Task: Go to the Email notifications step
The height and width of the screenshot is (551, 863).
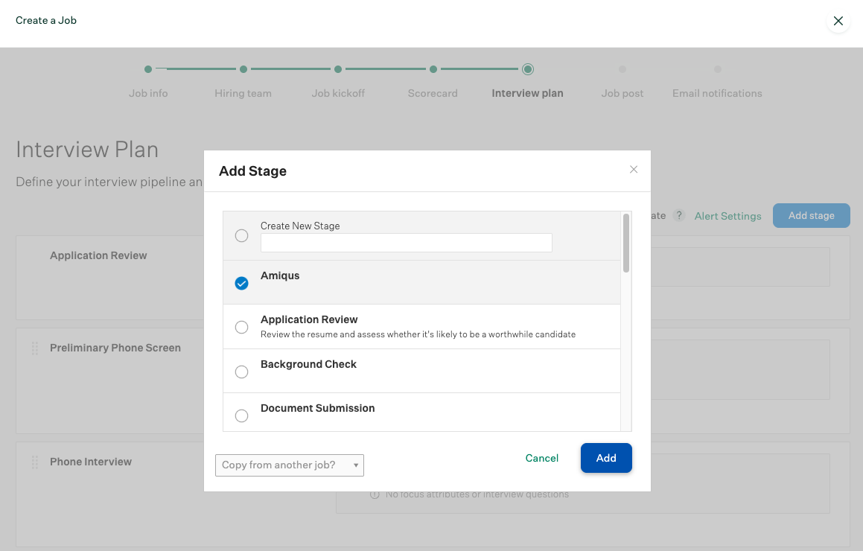Action: point(716,93)
